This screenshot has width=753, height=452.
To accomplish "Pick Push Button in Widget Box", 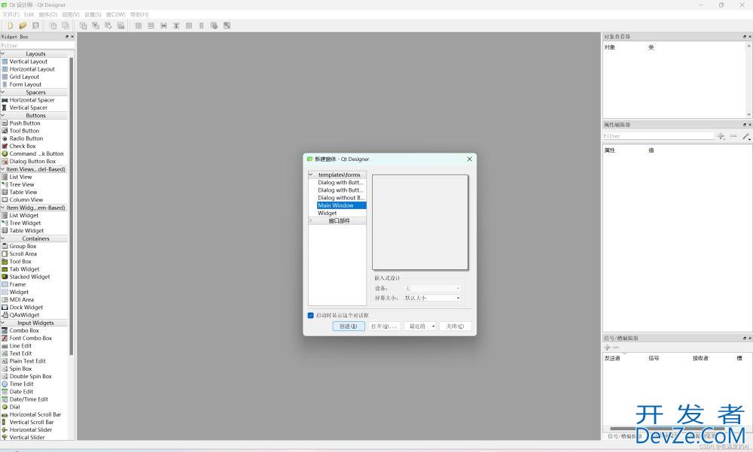I will click(x=25, y=123).
